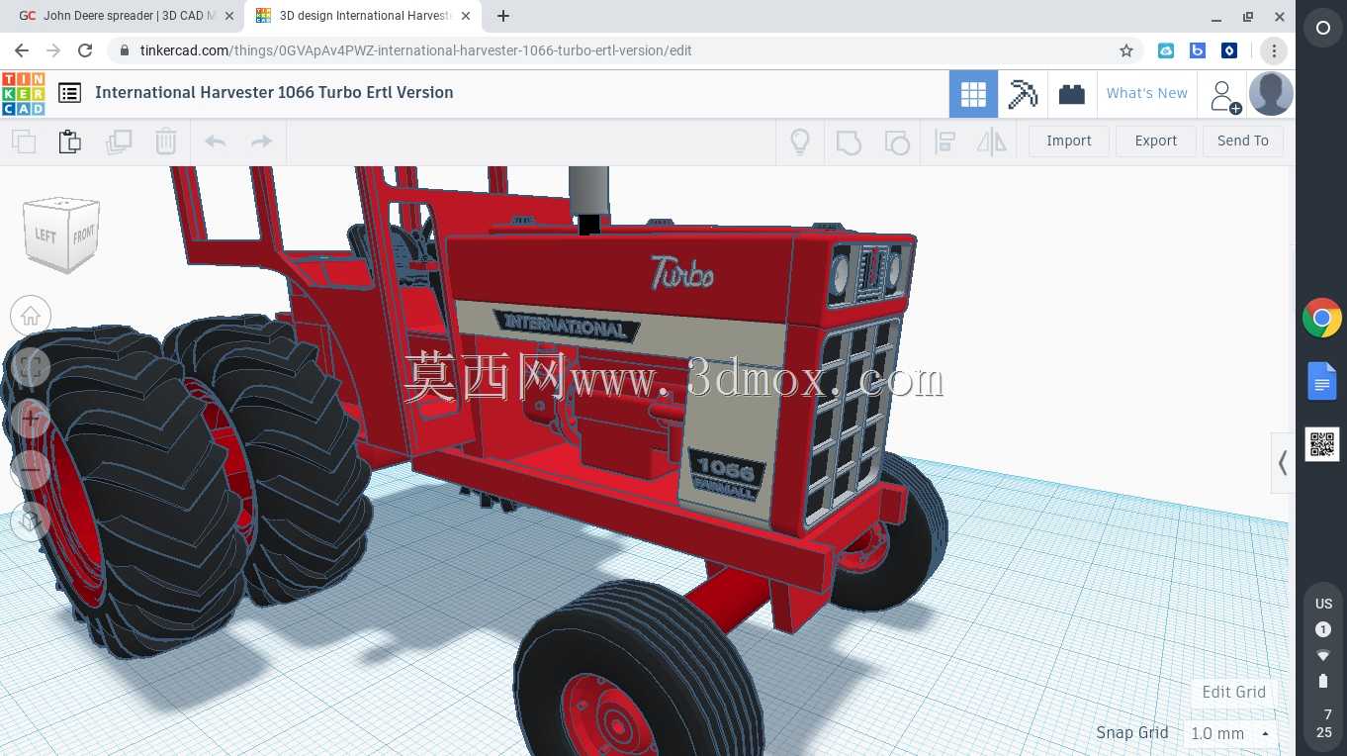
Task: Open the Wi-Fi status indicator
Action: [1323, 655]
